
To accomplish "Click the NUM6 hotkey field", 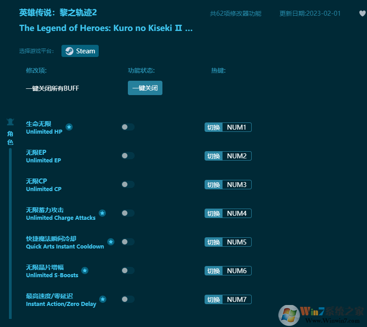I will pos(237,271).
